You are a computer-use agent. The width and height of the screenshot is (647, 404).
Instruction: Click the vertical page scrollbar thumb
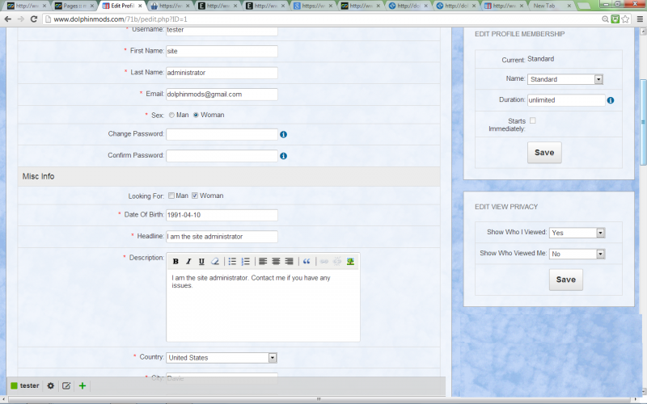[x=643, y=122]
